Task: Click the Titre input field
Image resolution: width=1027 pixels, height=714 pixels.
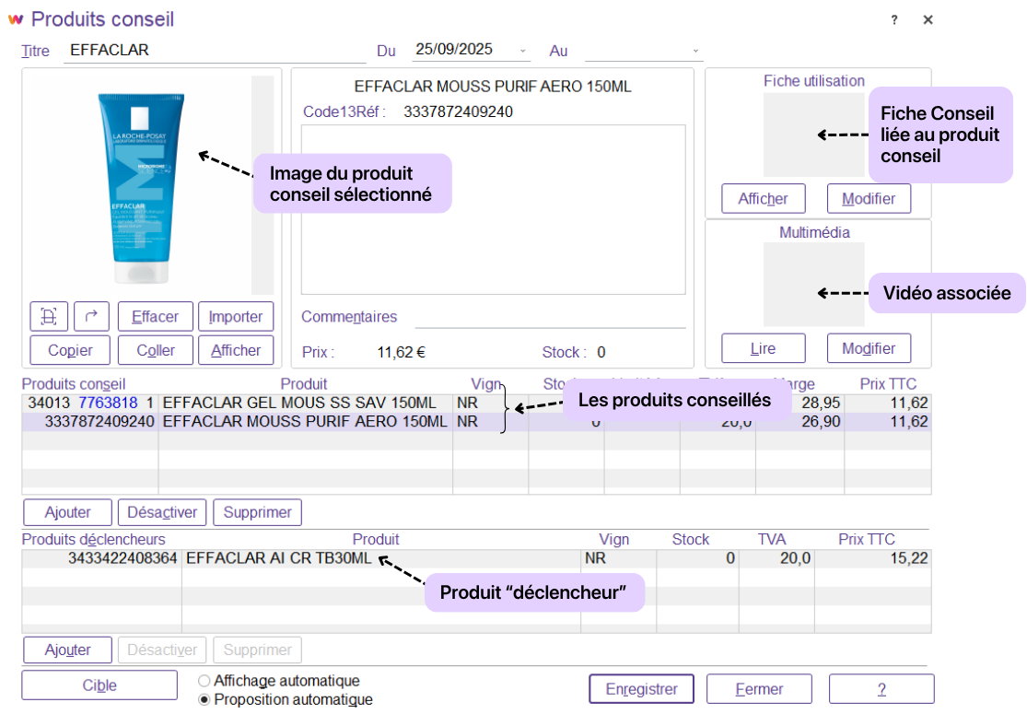Action: point(216,51)
